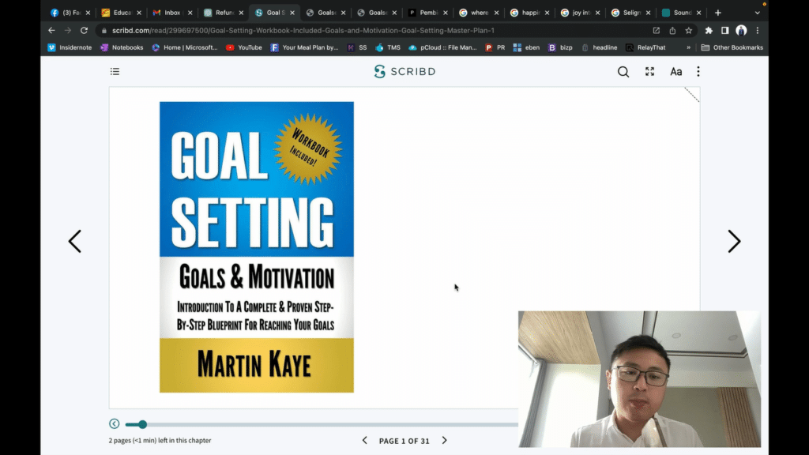Click the browser forward arrow
Screen dimensions: 809x455
pyautogui.click(x=68, y=31)
